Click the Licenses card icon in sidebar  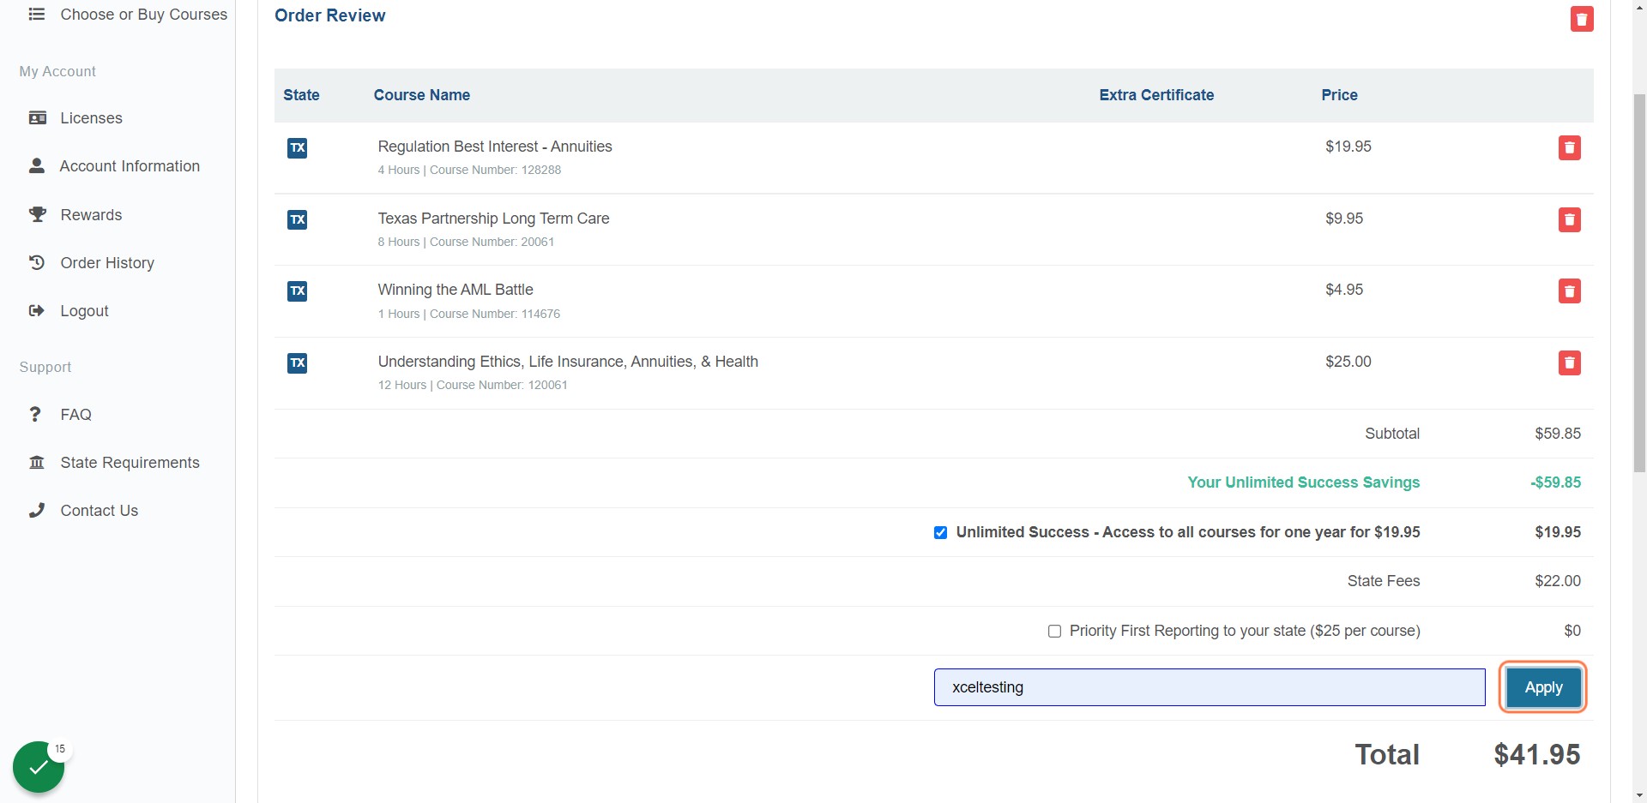click(38, 118)
